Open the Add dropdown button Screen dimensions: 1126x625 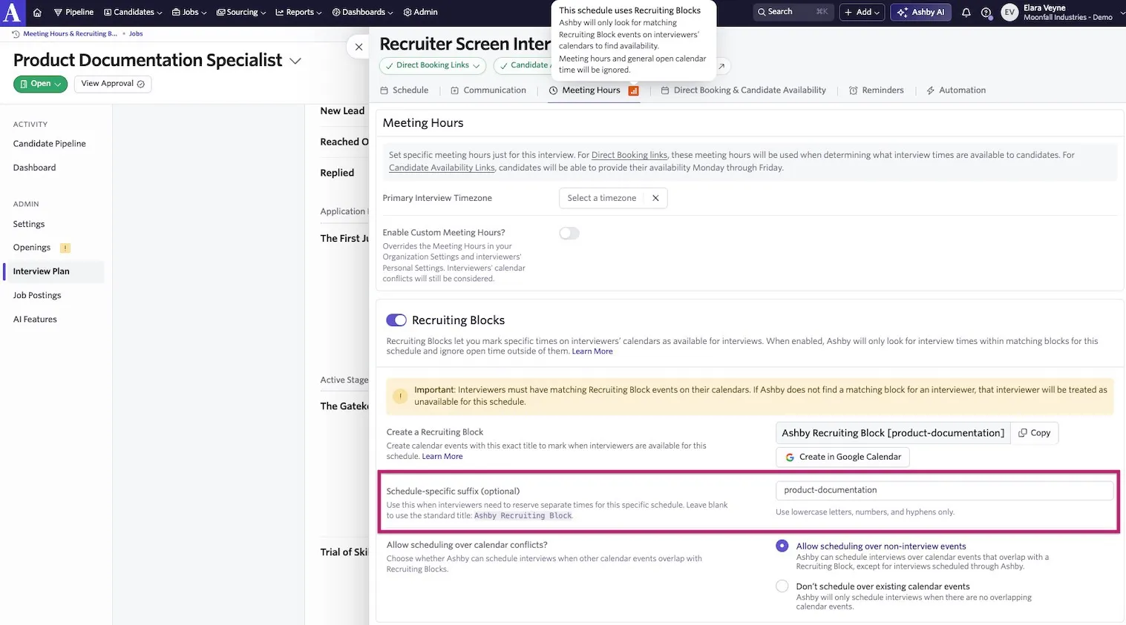pos(862,12)
